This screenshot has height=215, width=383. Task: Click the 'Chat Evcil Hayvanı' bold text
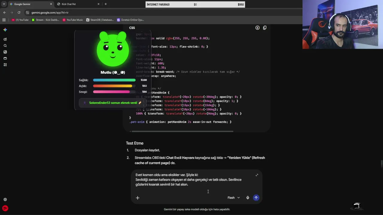pos(180,158)
